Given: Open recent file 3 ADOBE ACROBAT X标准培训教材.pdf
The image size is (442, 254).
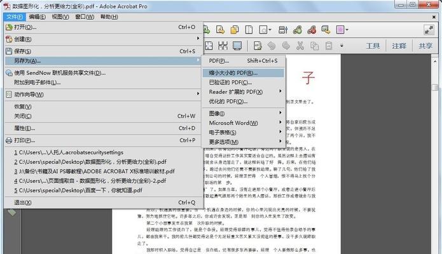Looking at the screenshot, I should coord(103,171).
